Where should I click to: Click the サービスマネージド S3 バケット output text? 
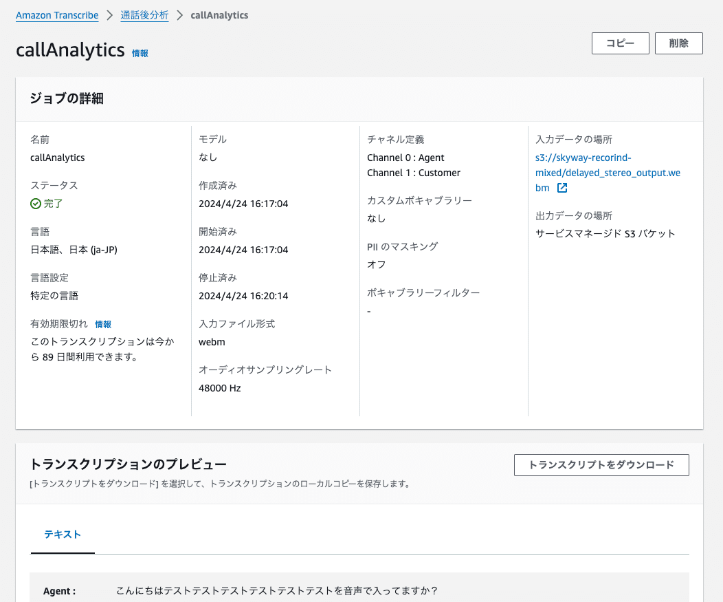[x=605, y=234]
